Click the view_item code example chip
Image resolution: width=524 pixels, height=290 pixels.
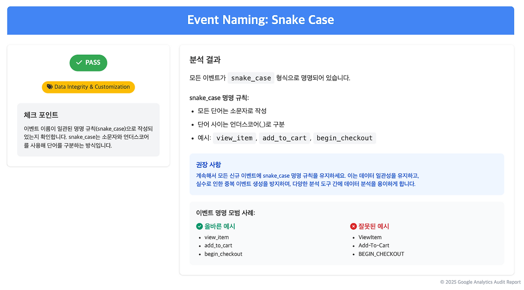click(235, 138)
